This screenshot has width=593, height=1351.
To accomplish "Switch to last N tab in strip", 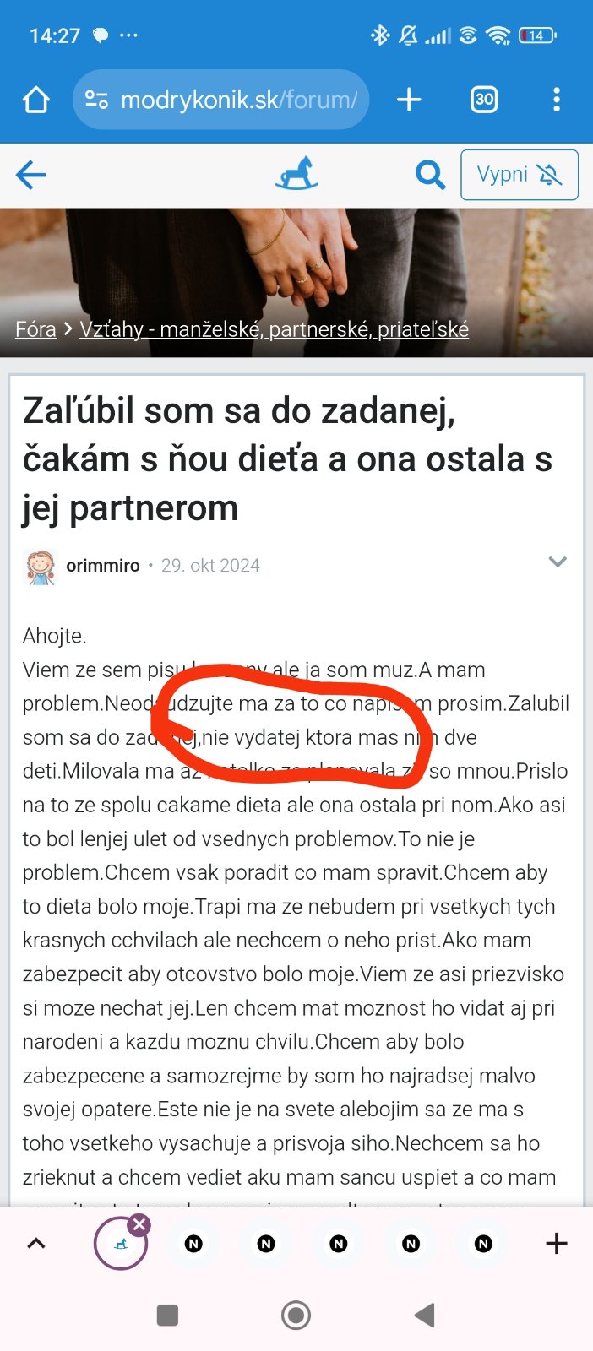I will [483, 1243].
